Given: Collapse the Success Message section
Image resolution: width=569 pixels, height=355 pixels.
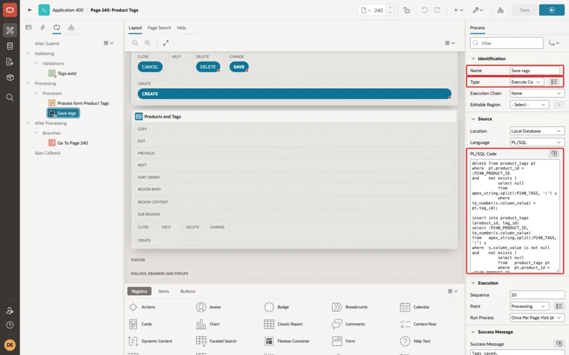Looking at the screenshot, I should (473, 332).
